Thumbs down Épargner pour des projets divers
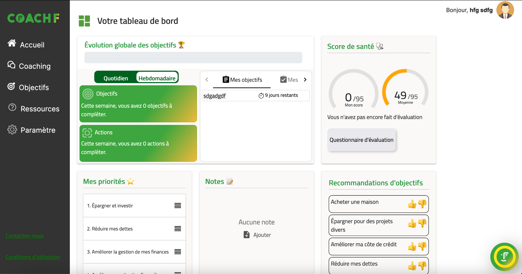 coord(422,223)
